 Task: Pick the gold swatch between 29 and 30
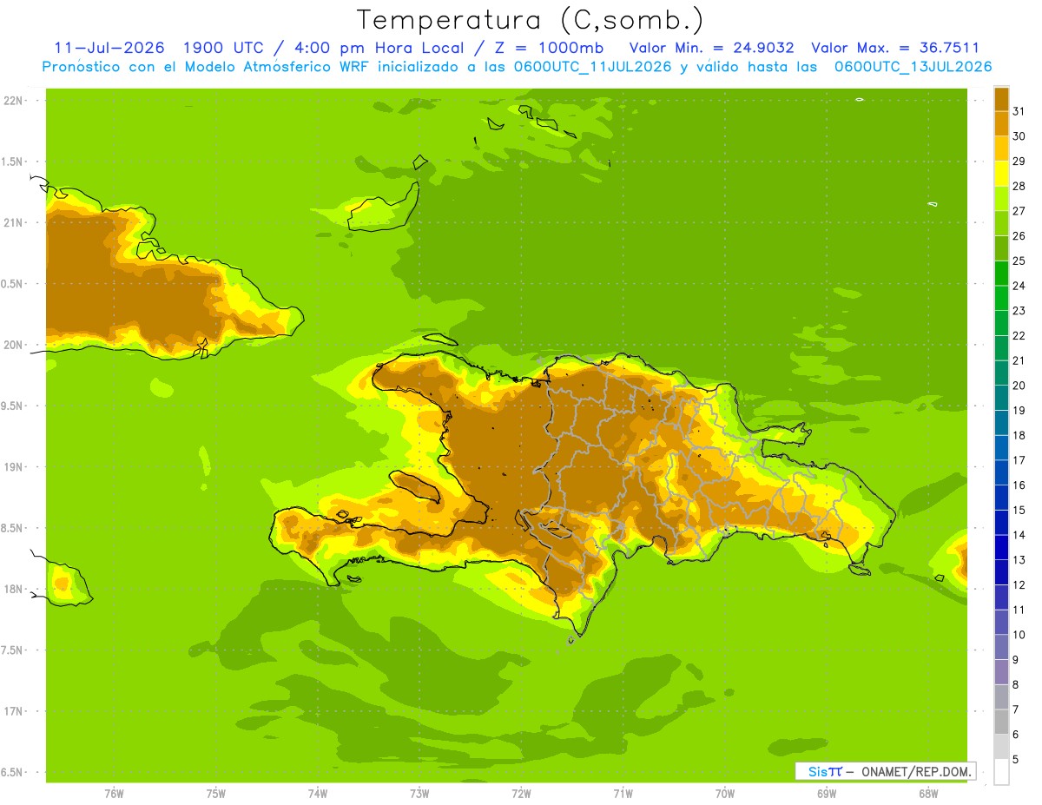pyautogui.click(x=1001, y=148)
